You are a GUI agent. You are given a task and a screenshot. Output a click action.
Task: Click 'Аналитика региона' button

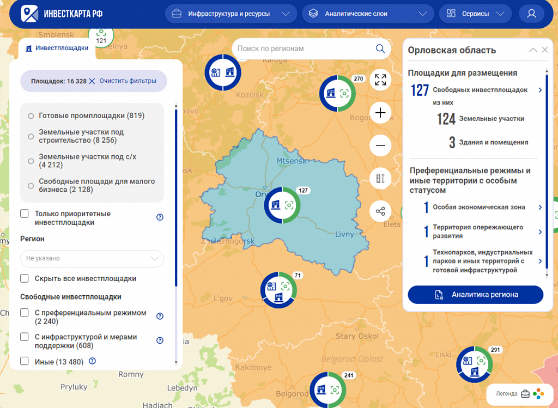coord(475,295)
